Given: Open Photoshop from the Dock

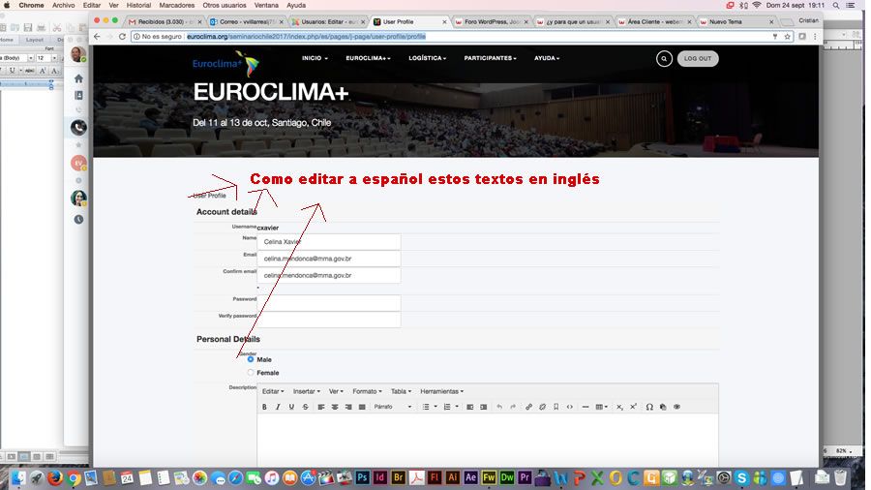Looking at the screenshot, I should 362,477.
